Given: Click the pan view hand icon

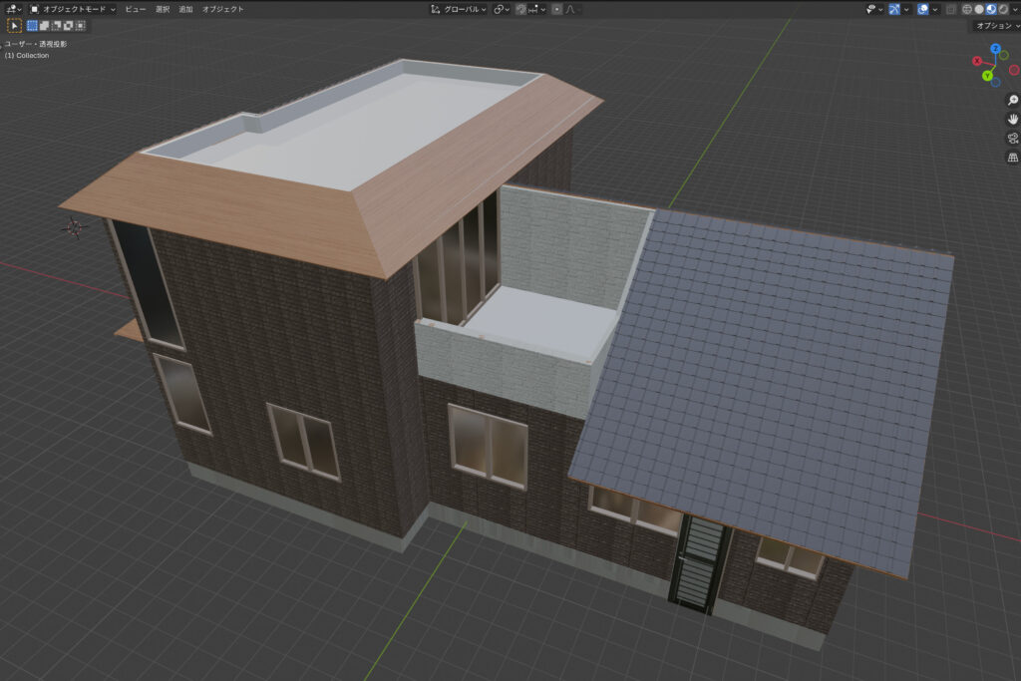Looking at the screenshot, I should pos(1013,120).
